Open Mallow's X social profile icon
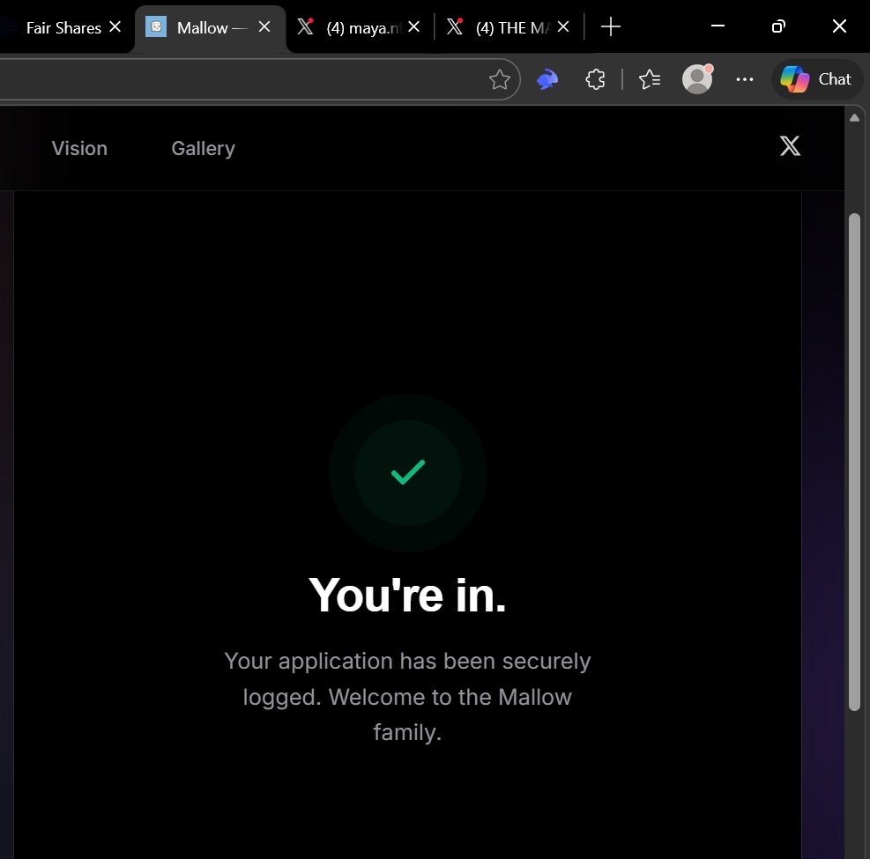The width and height of the screenshot is (870, 859). tap(790, 146)
